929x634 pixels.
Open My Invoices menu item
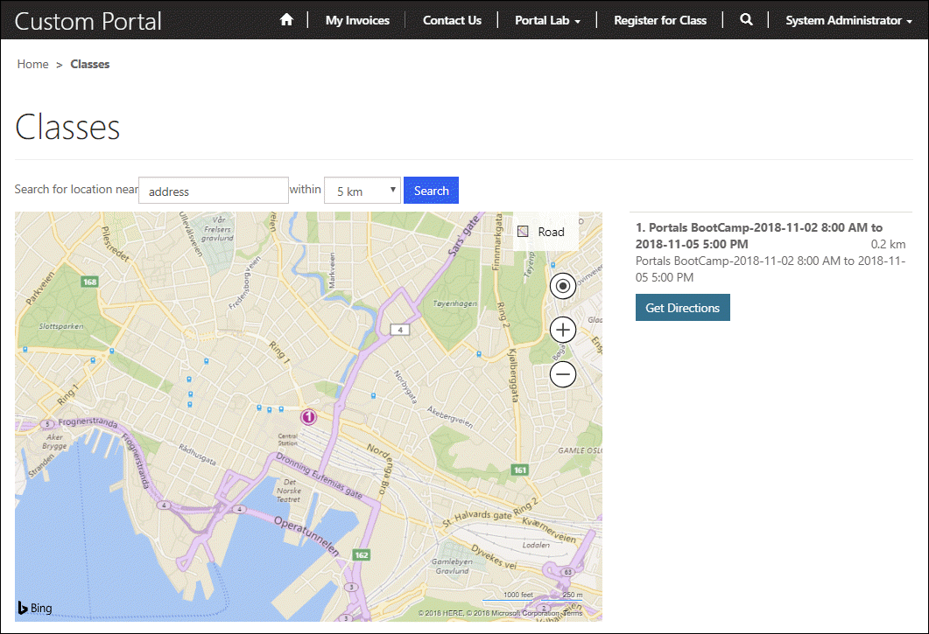[357, 20]
